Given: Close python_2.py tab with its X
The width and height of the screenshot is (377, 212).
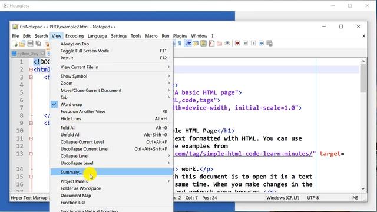Looking at the screenshot, I should coord(42,54).
